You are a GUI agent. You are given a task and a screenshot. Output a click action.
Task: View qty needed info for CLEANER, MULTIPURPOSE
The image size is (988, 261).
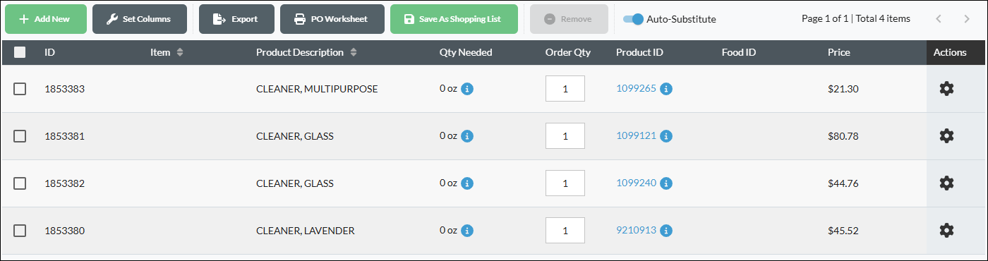(x=467, y=89)
